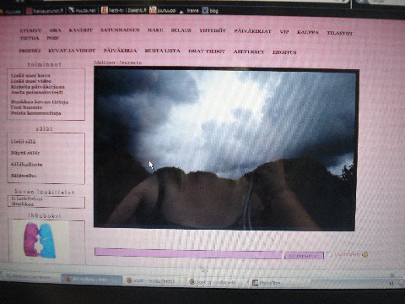The width and height of the screenshot is (405, 304).
Task: Open the Tietoa info link
Action: pyautogui.click(x=30, y=38)
